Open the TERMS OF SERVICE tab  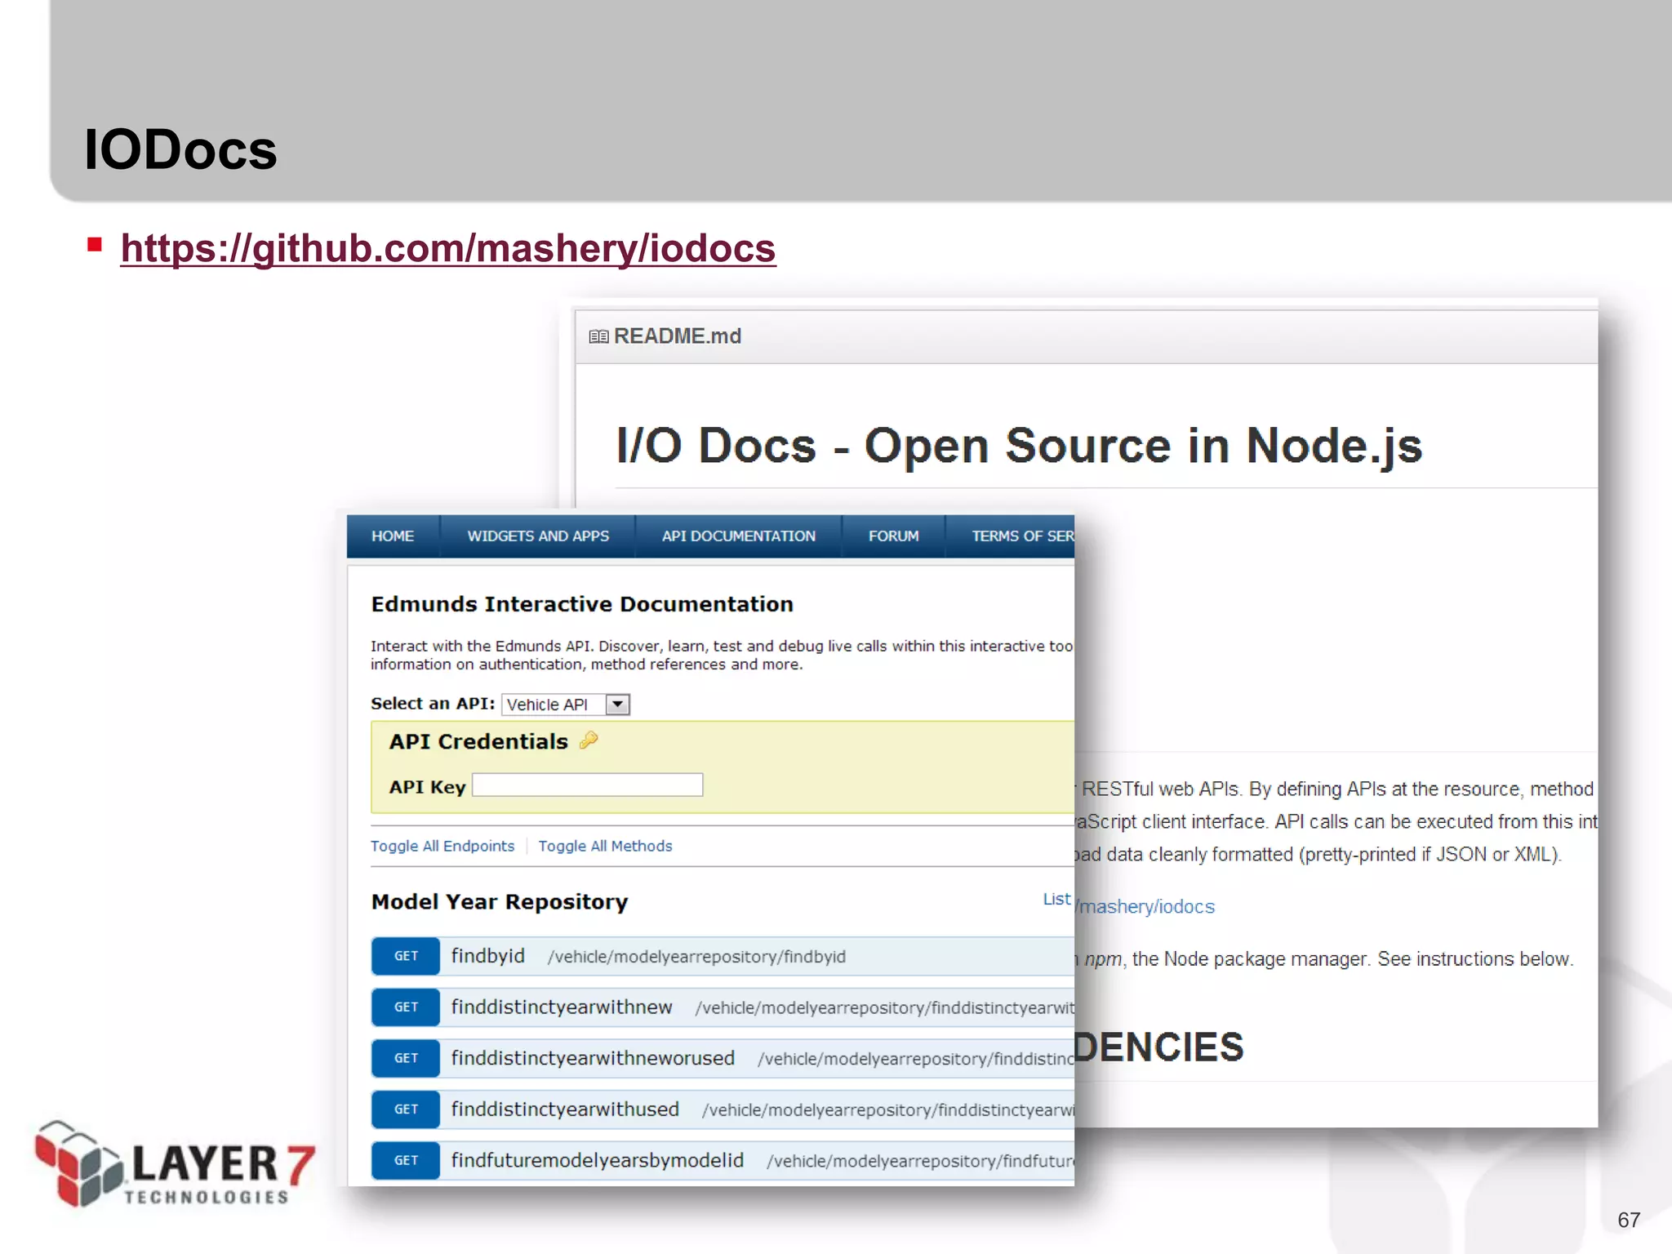[x=1012, y=536]
